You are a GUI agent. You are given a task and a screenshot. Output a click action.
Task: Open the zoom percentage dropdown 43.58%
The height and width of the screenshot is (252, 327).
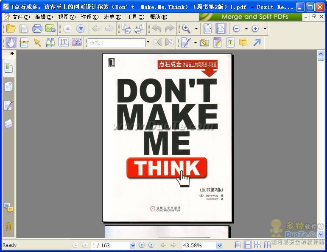(219, 245)
